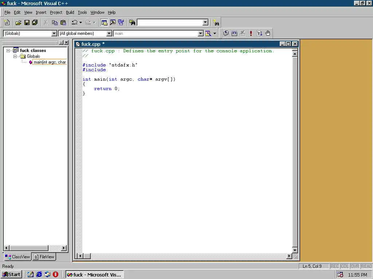Click the Save All icon

pos(35,23)
